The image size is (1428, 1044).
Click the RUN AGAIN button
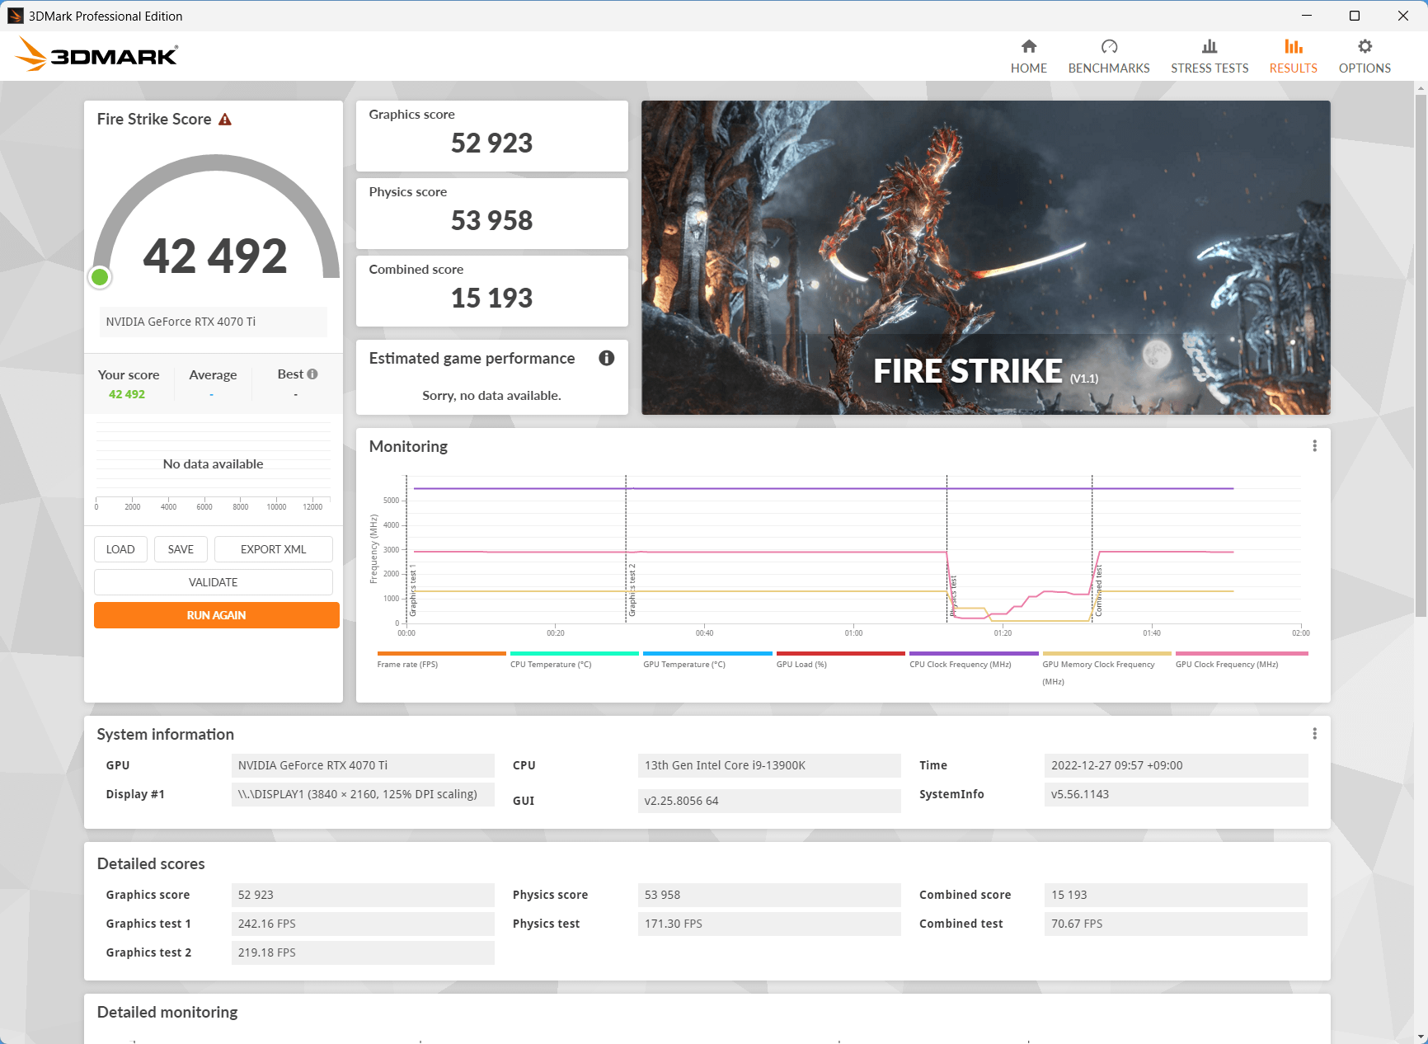pos(217,615)
